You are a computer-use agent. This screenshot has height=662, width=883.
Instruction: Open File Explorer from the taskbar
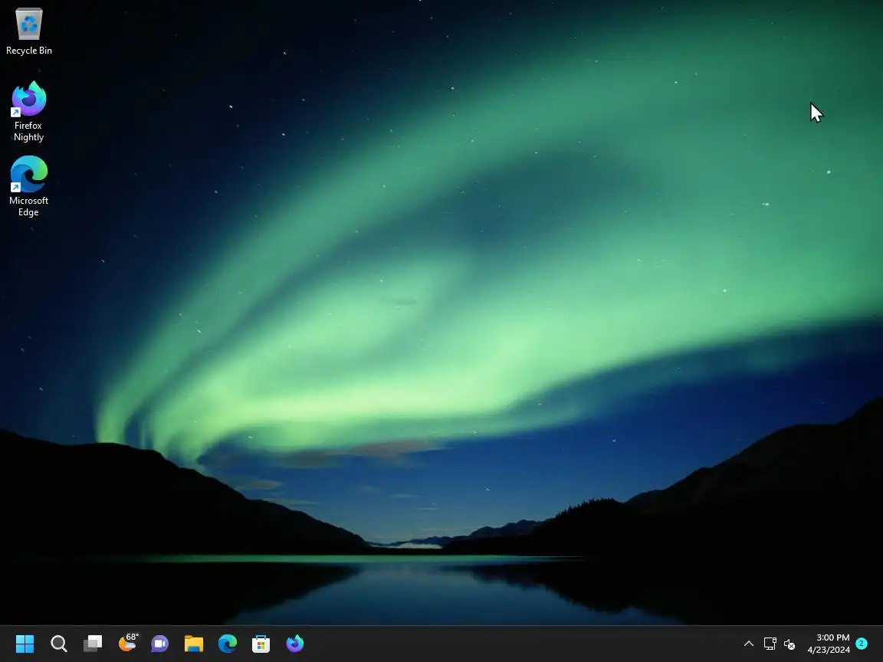tap(194, 644)
